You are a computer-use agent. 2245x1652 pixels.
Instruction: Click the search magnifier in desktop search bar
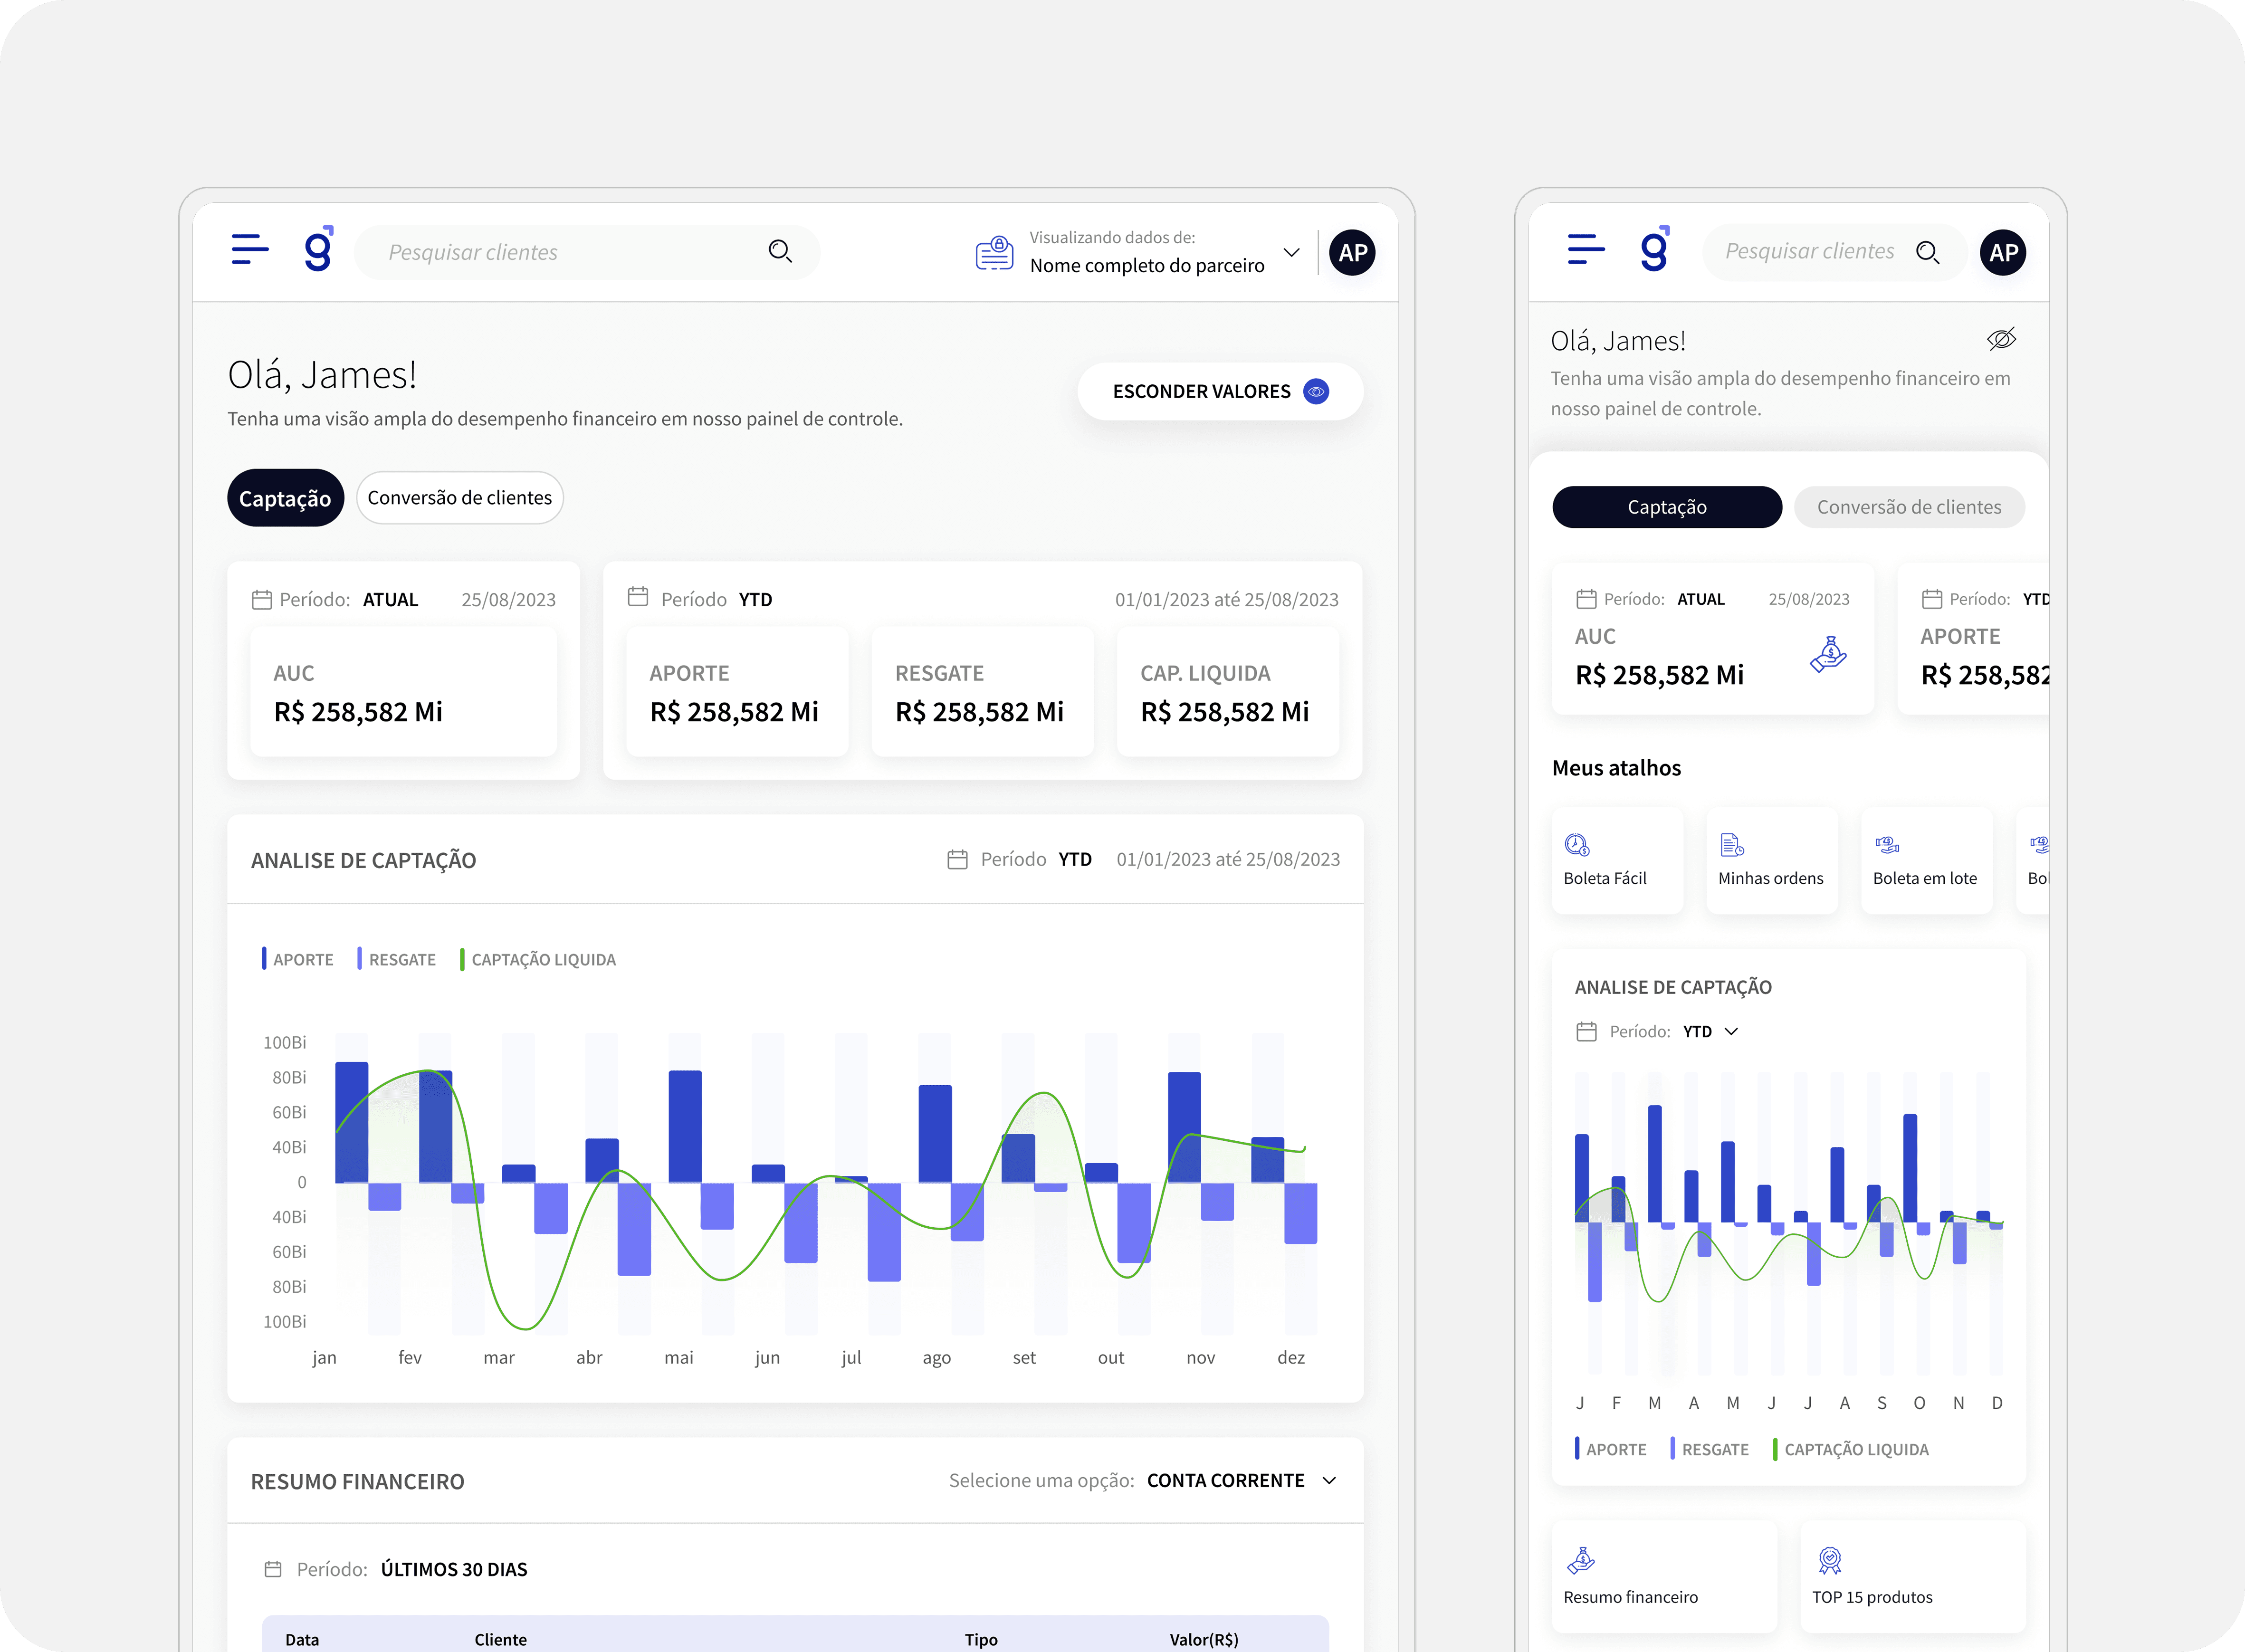[780, 252]
